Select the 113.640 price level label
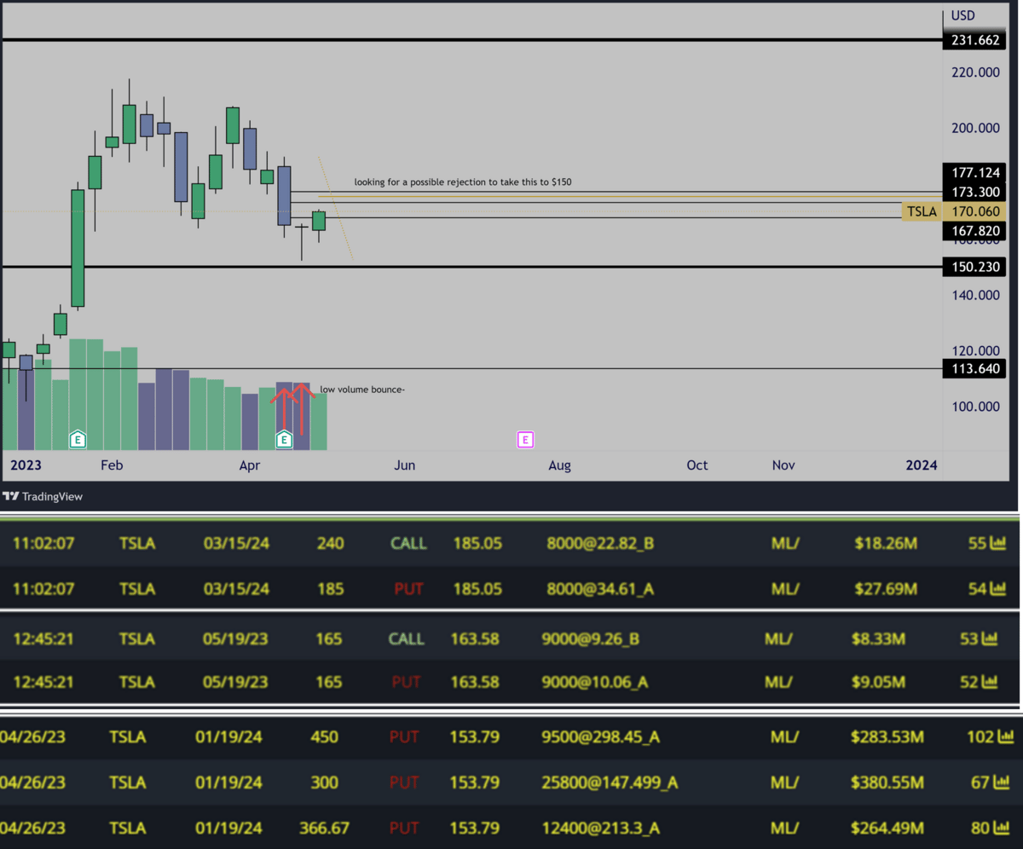This screenshot has width=1023, height=849. 974,369
